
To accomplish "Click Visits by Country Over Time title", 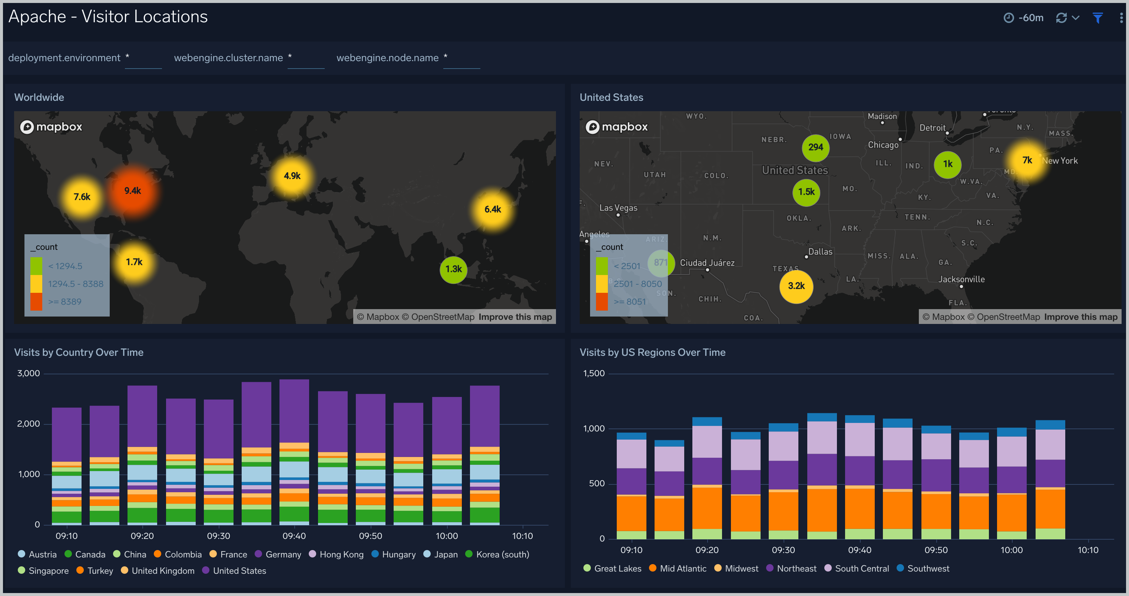I will (79, 352).
